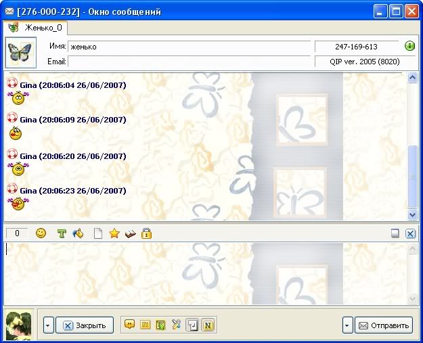Click the small square window icon right of toolbar
423x343 pixels.
click(395, 233)
